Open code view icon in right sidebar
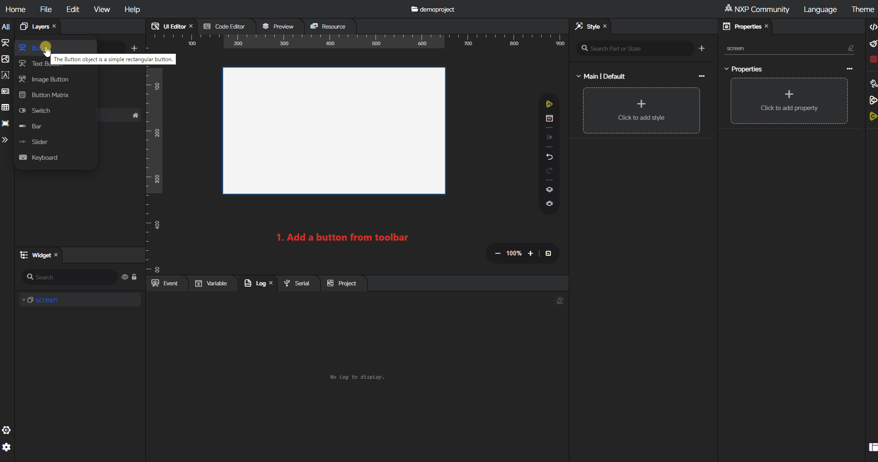The image size is (878, 462). coord(873,27)
